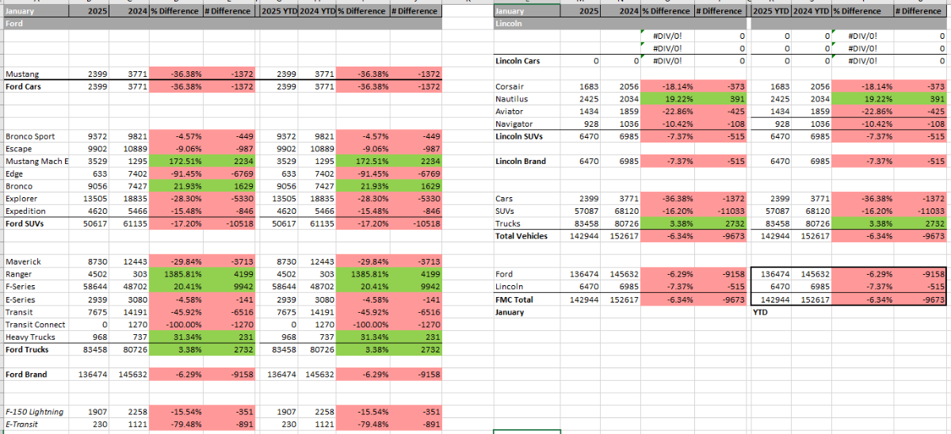Click the FMC Total label
Image resolution: width=951 pixels, height=434 pixels.
tap(514, 299)
